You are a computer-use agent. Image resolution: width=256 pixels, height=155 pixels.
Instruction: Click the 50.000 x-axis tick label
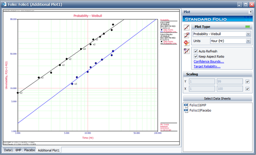(137, 133)
